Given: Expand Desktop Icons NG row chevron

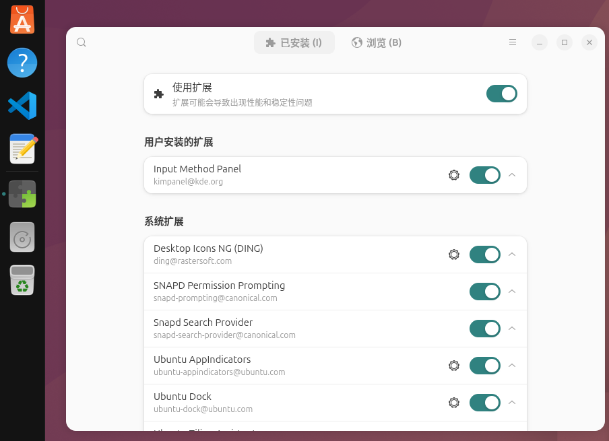Looking at the screenshot, I should click(x=512, y=255).
